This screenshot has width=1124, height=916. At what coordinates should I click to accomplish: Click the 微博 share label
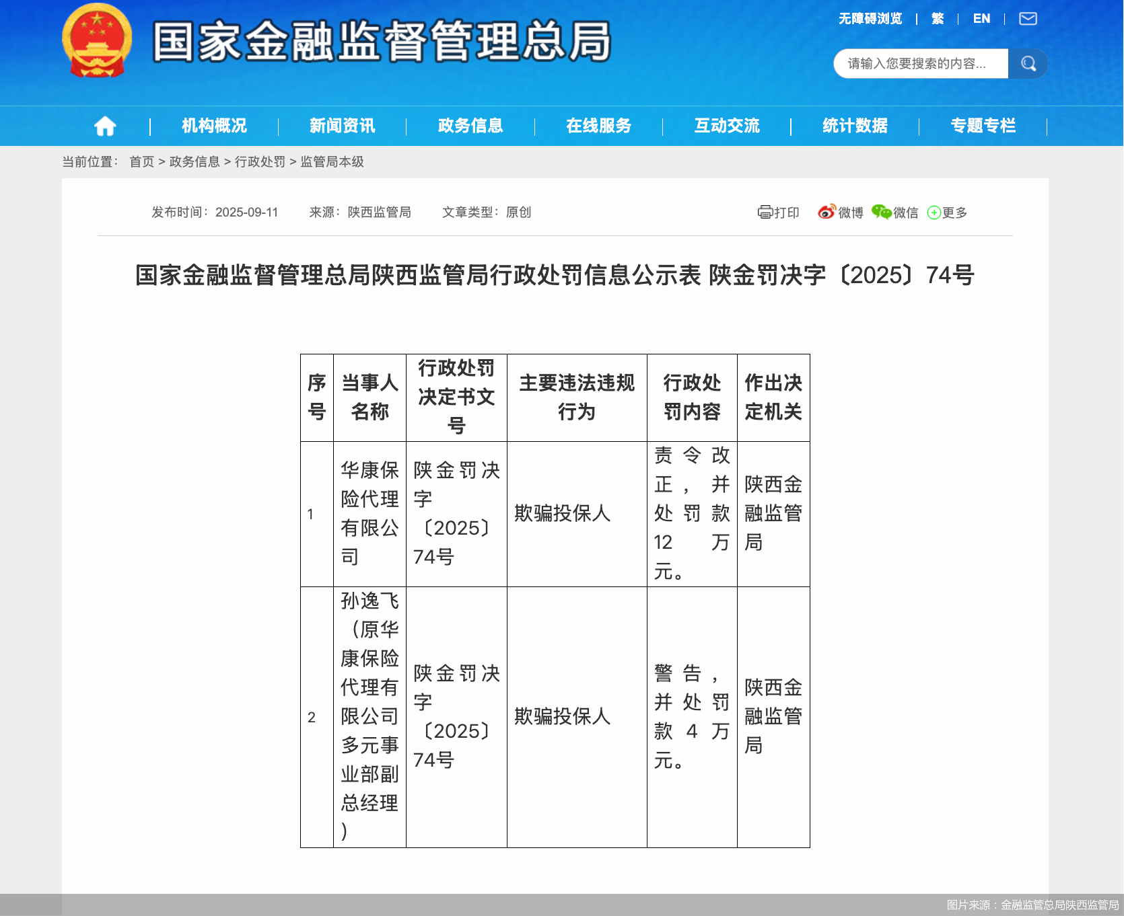[x=851, y=213]
